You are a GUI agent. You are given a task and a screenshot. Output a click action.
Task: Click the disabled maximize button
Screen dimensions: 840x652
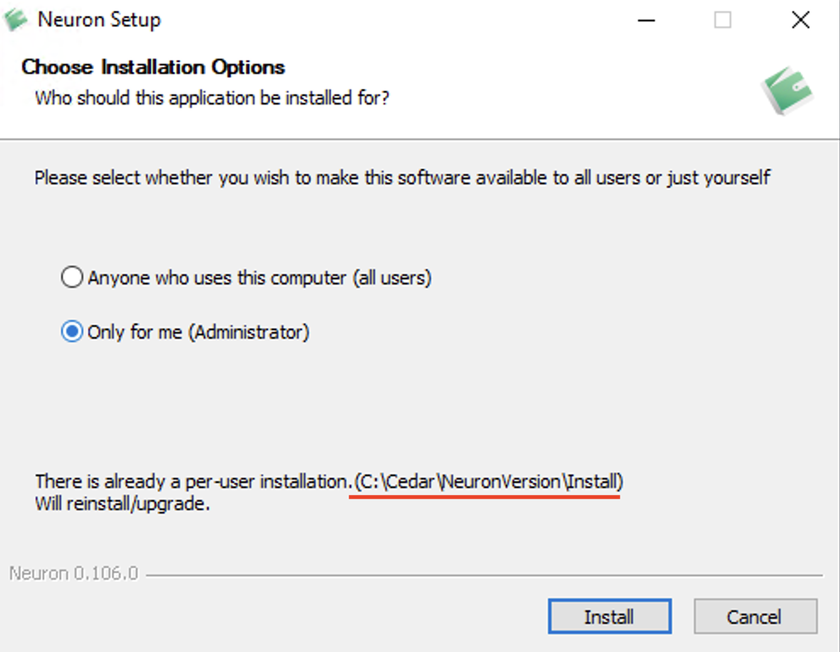(x=722, y=20)
